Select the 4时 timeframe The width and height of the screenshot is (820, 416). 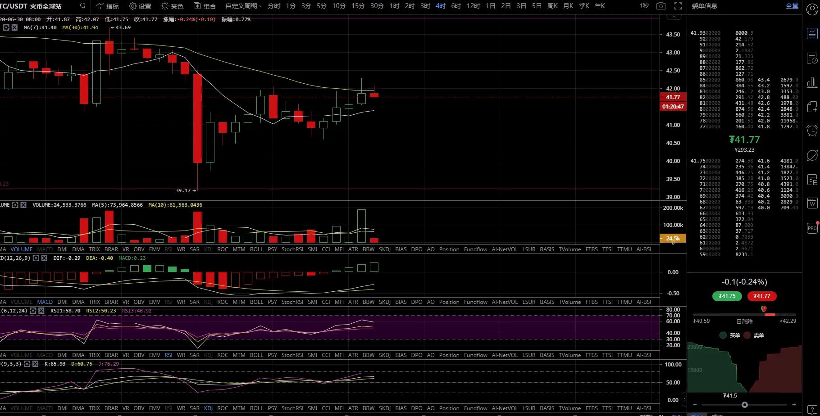tap(441, 6)
